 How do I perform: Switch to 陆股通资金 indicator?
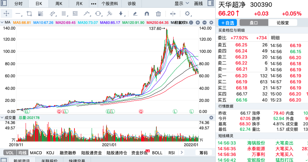point(92,153)
